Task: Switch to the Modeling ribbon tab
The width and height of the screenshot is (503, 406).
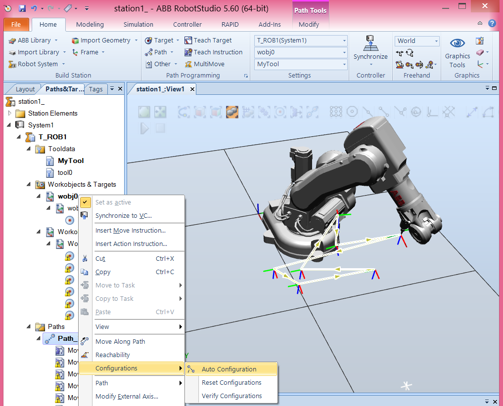Action: click(x=90, y=24)
